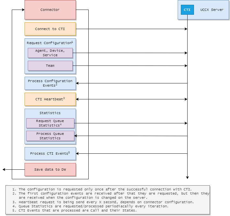This screenshot has width=230, height=216.
Task: Click the CTI Heartbeat box
Action: pyautogui.click(x=50, y=99)
